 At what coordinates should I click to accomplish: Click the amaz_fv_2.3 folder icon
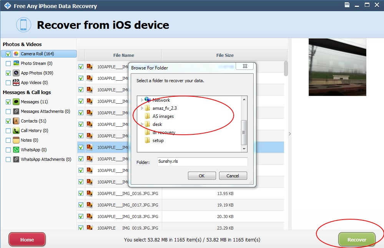(x=148, y=108)
